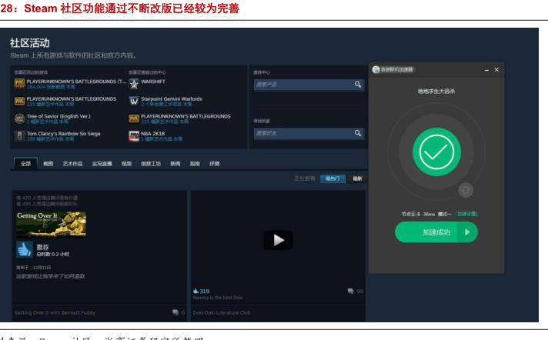Click the product search input field
Viewport: 548px width, 340px height.
coord(309,85)
